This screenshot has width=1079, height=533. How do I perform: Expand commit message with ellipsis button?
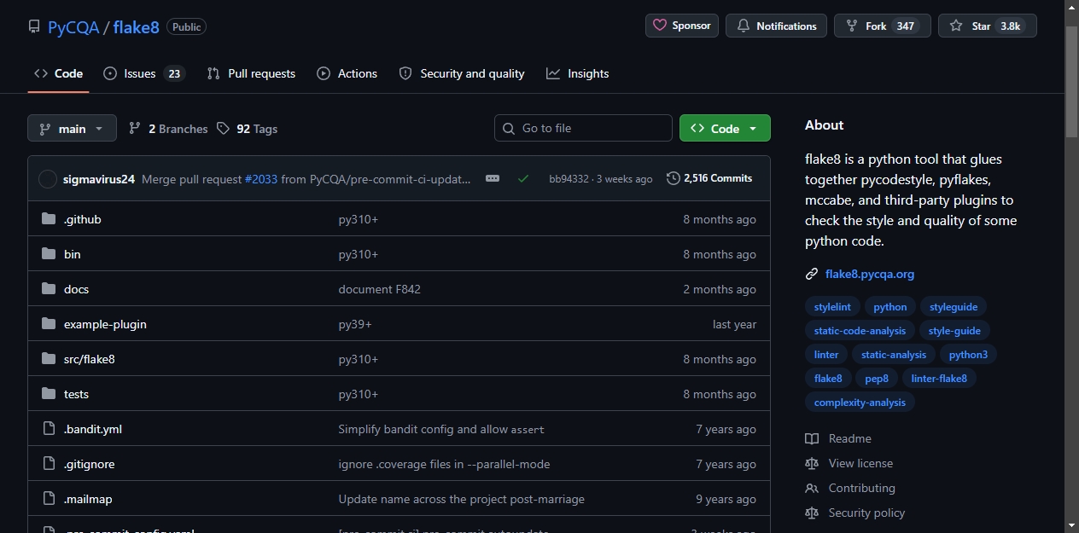point(493,178)
